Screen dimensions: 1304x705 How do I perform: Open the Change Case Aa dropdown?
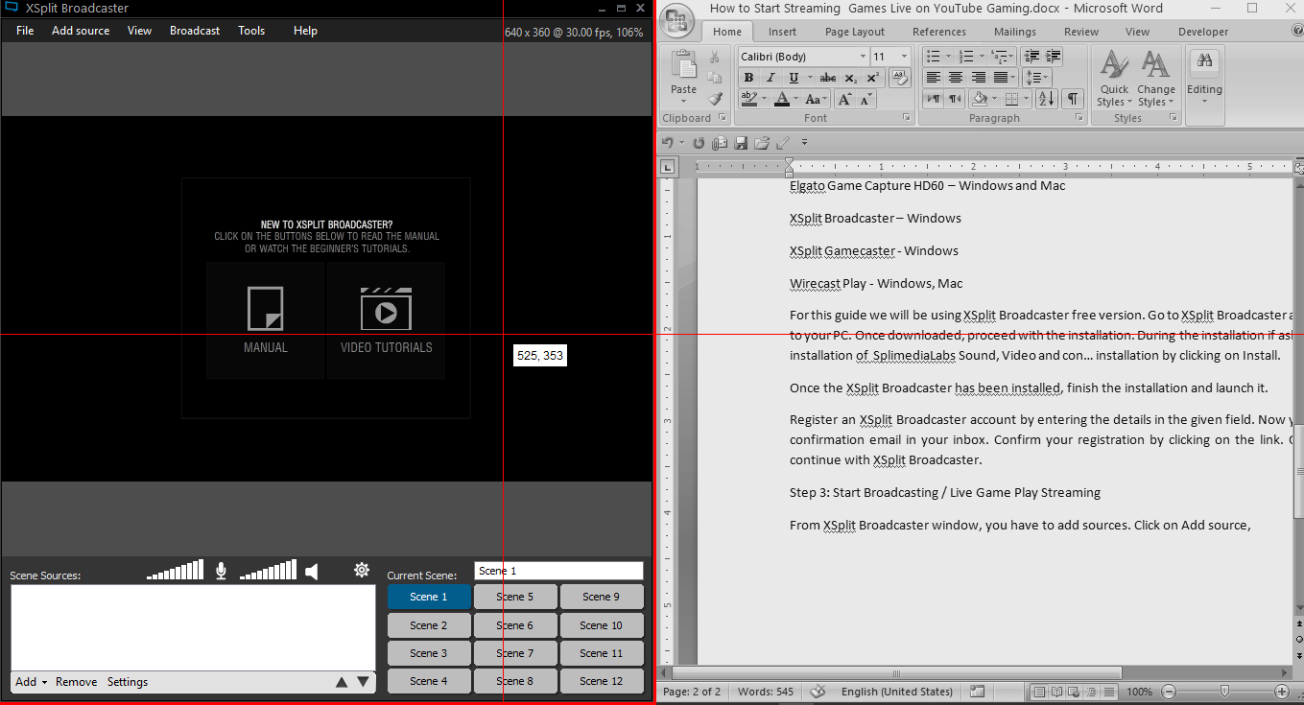[x=817, y=99]
